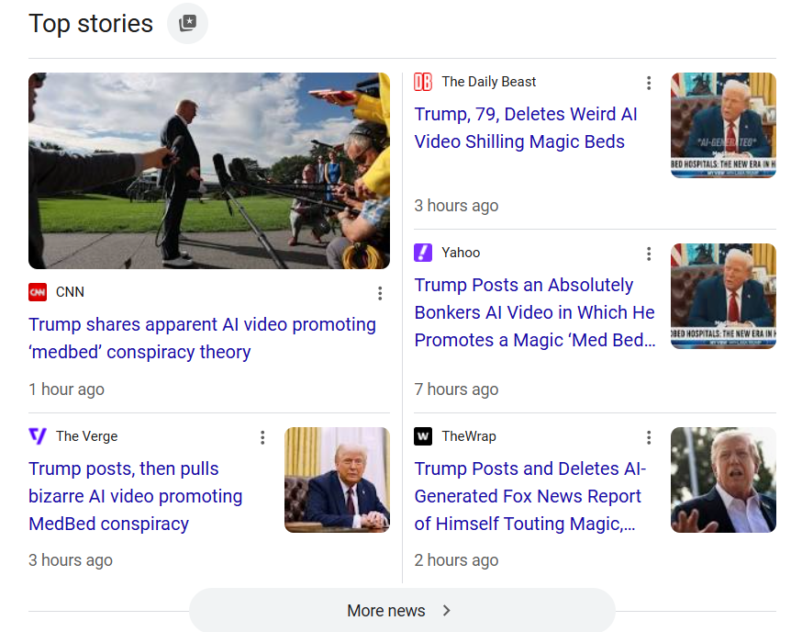Open The Verge story thumbnail
The width and height of the screenshot is (791, 632).
coord(337,480)
